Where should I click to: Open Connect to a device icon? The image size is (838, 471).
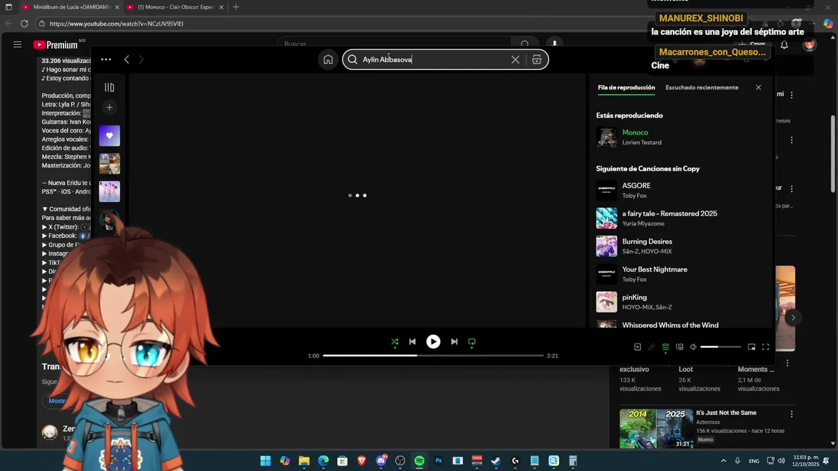pyautogui.click(x=680, y=347)
